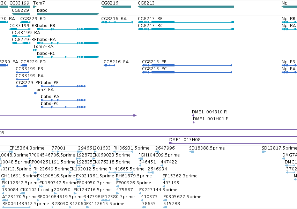Click the babo gene label

42,10
